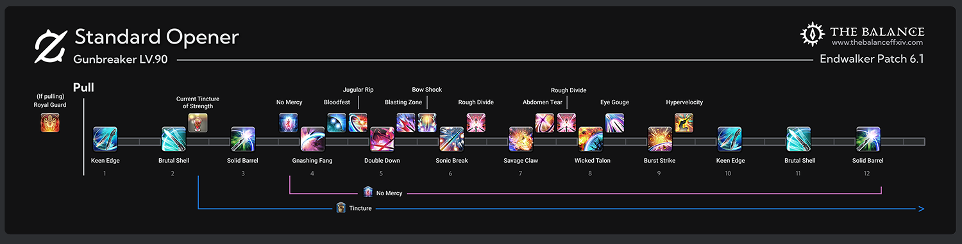962x244 pixels.
Task: Select the Tincture of Strength potion icon
Action: tap(198, 122)
